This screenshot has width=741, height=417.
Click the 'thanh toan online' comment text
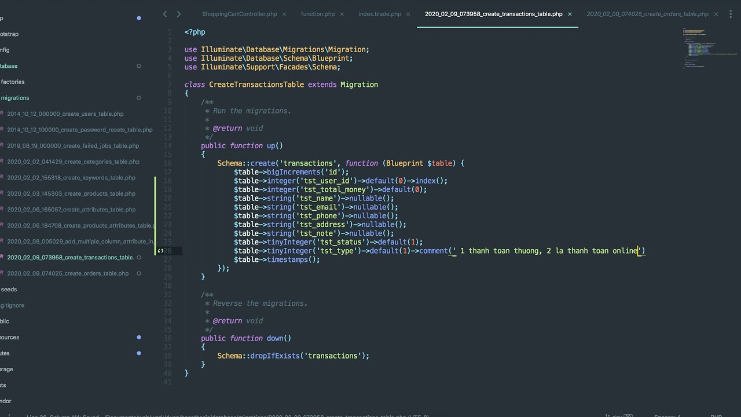click(602, 251)
